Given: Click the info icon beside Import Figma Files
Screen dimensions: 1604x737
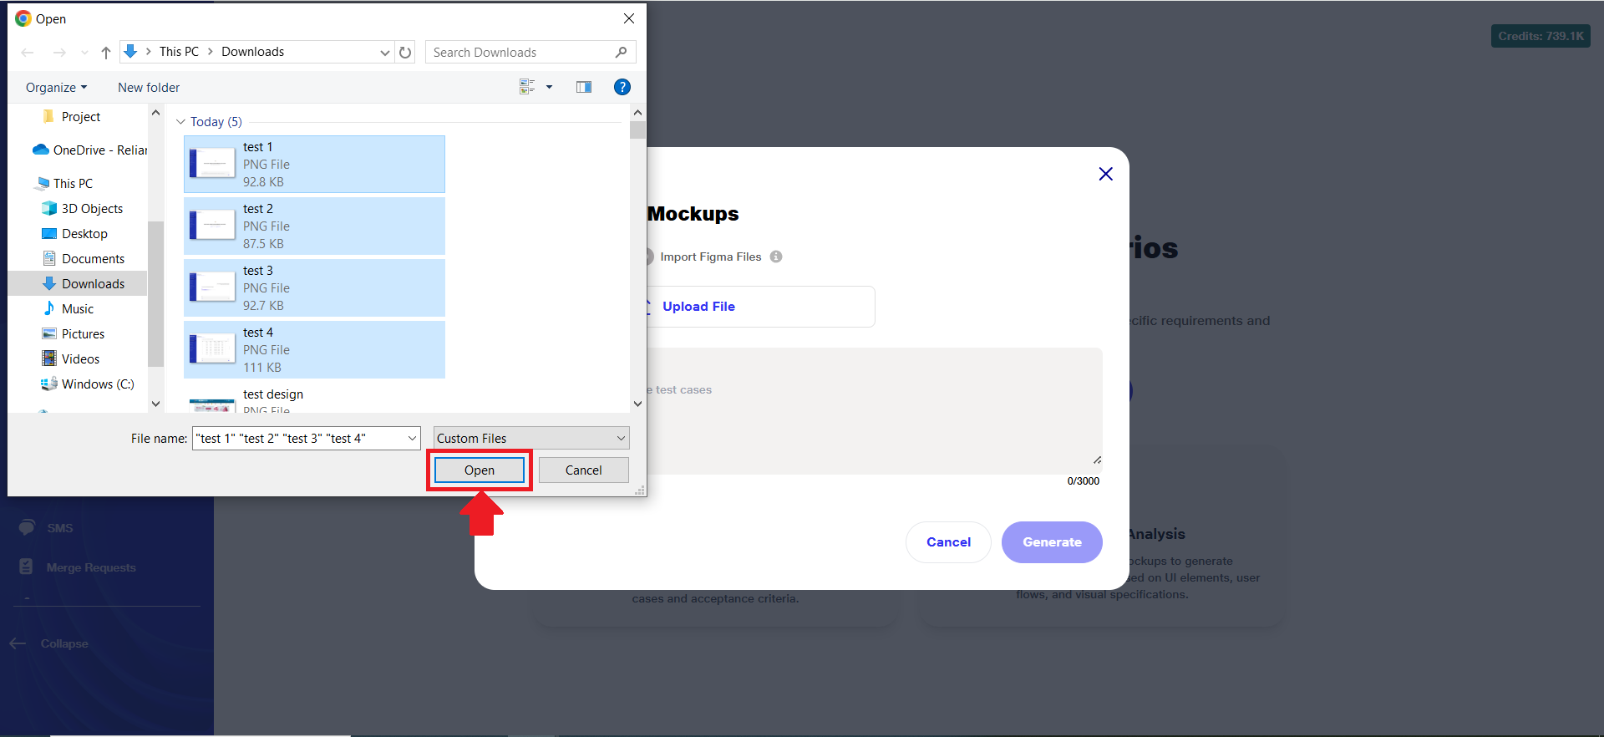Looking at the screenshot, I should click(776, 257).
